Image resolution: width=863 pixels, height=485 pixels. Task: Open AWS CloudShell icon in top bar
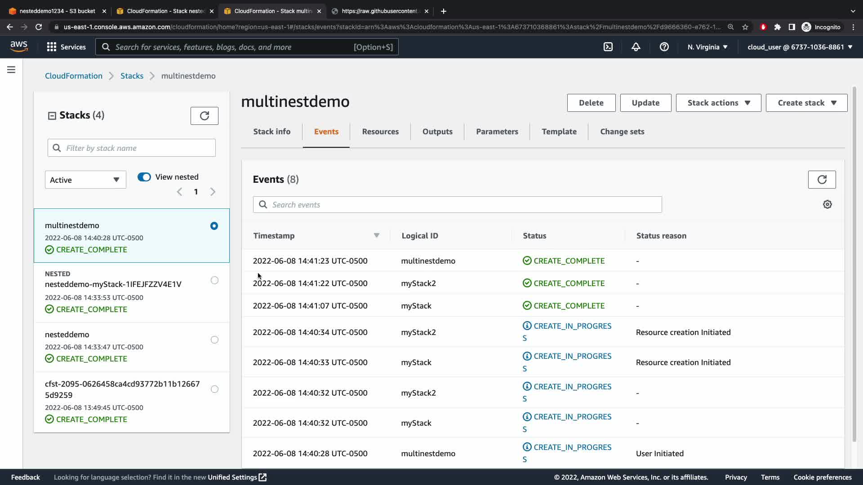tap(608, 47)
